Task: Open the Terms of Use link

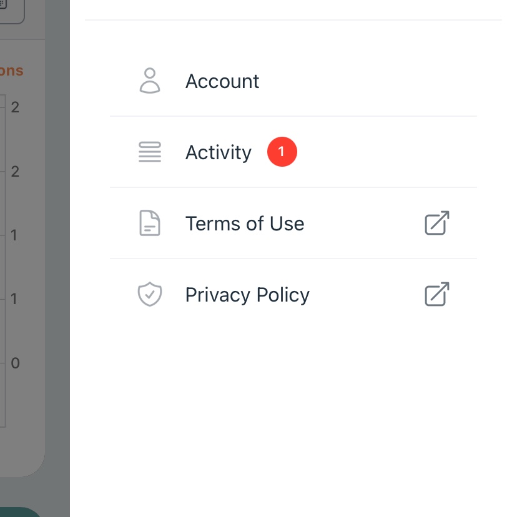Action: coord(245,224)
